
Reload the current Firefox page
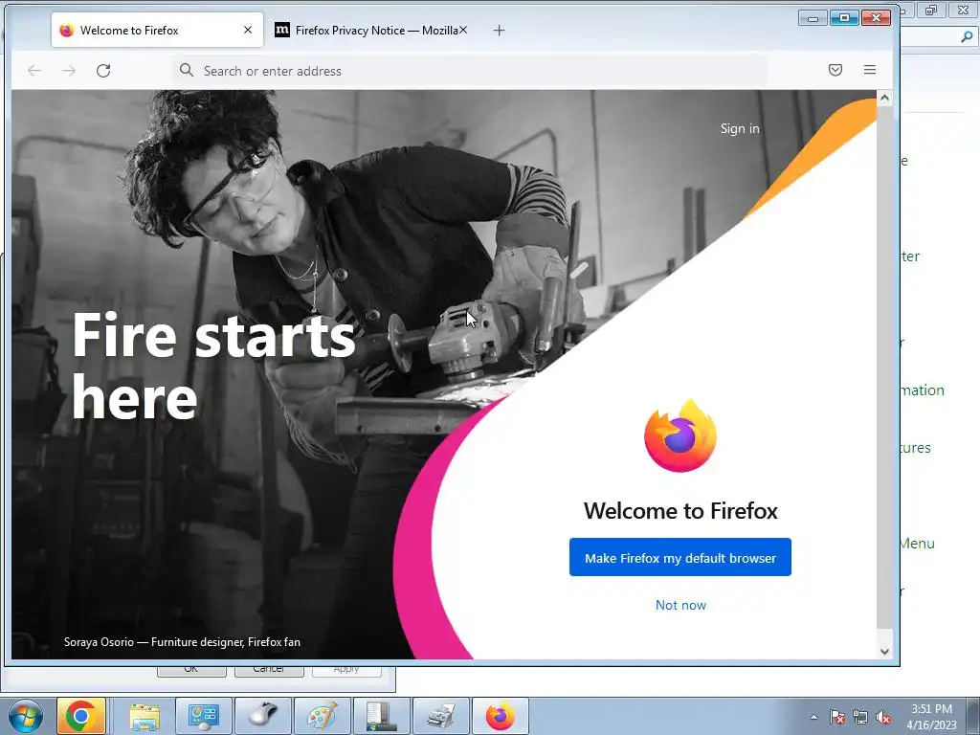coord(103,71)
